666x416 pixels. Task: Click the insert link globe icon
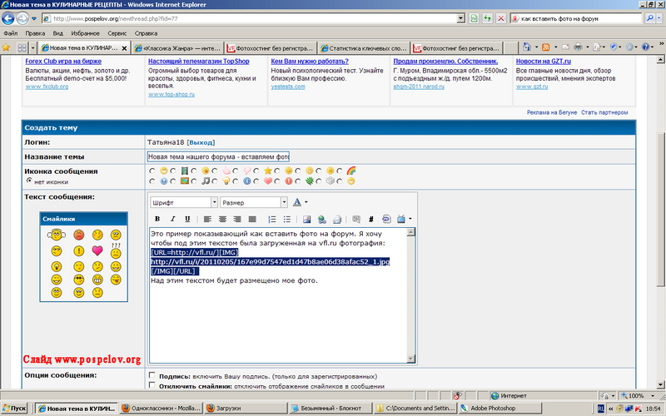(322, 219)
